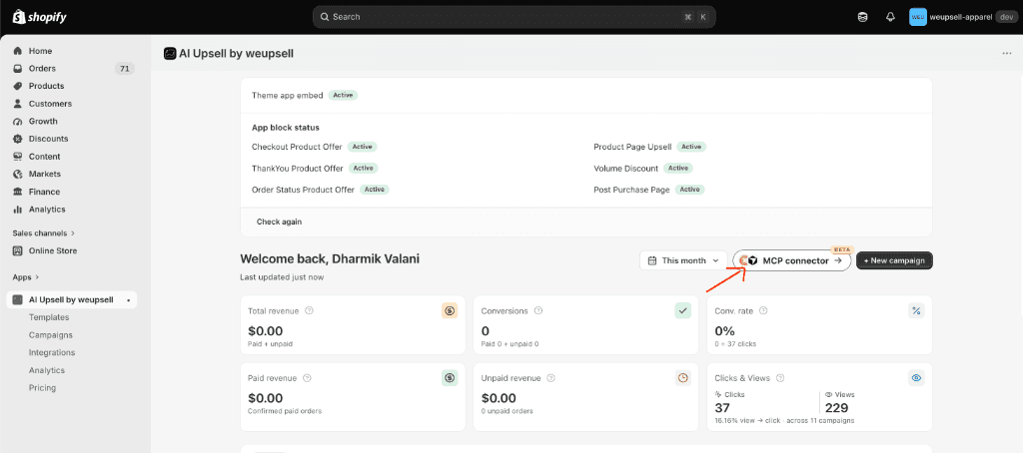
Task: Click the 229 Views value
Action: pyautogui.click(x=837, y=408)
